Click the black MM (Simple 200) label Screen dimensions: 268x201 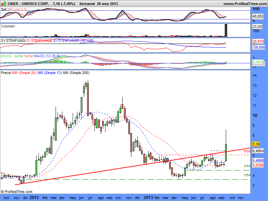coord(76,73)
